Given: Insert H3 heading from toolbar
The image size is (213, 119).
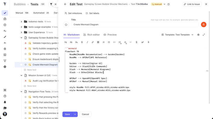Looking at the screenshot, I should tap(71, 42).
